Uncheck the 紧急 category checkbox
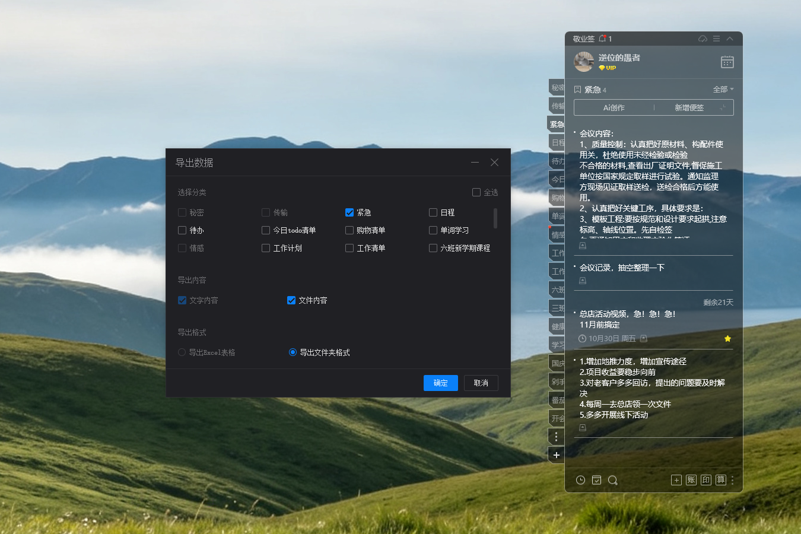 click(x=349, y=212)
